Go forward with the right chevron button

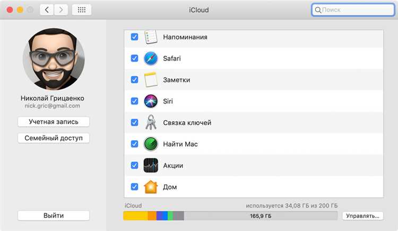pos(61,10)
